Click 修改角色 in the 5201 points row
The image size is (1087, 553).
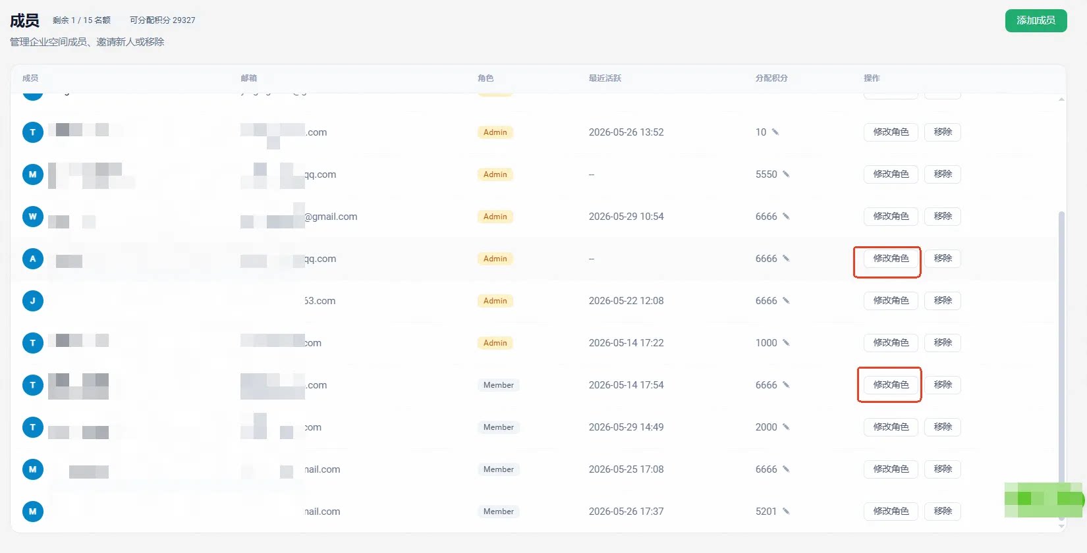tap(891, 511)
